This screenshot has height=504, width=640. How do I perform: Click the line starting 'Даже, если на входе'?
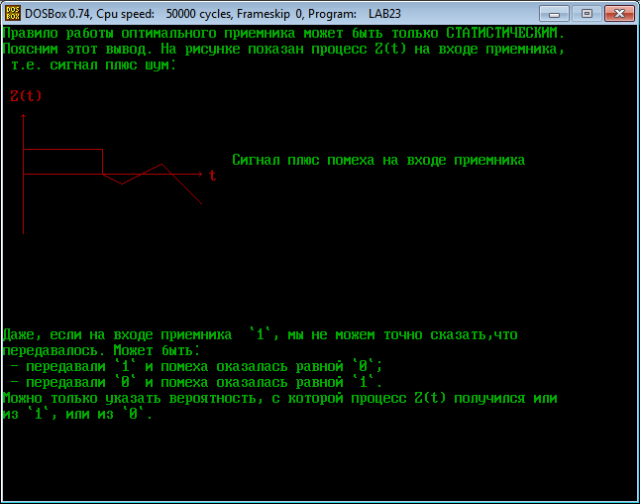[260, 334]
